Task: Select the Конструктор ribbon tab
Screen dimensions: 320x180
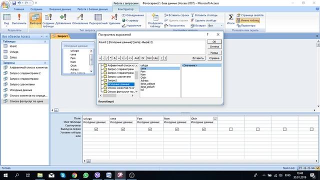Action: (125, 9)
